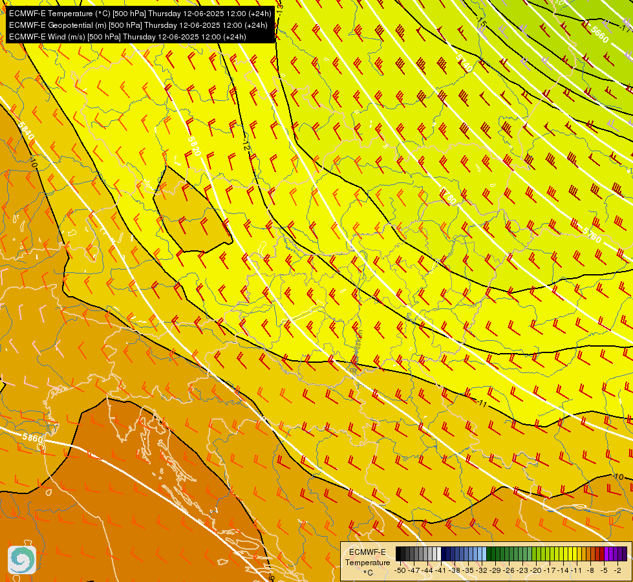The height and width of the screenshot is (582, 633).
Task: Click the -32 legend scale value
Action: pyautogui.click(x=482, y=570)
